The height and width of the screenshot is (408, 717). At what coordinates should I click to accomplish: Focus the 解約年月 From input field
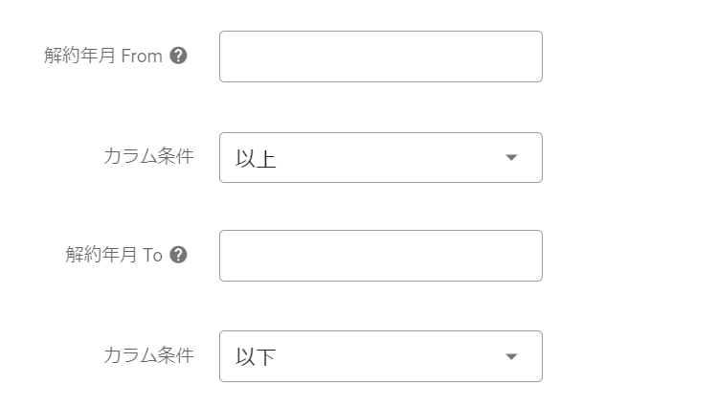pyautogui.click(x=380, y=57)
